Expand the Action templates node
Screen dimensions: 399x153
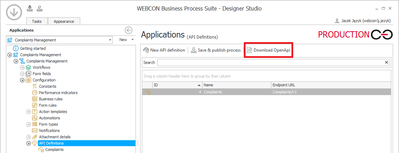pos(28,112)
